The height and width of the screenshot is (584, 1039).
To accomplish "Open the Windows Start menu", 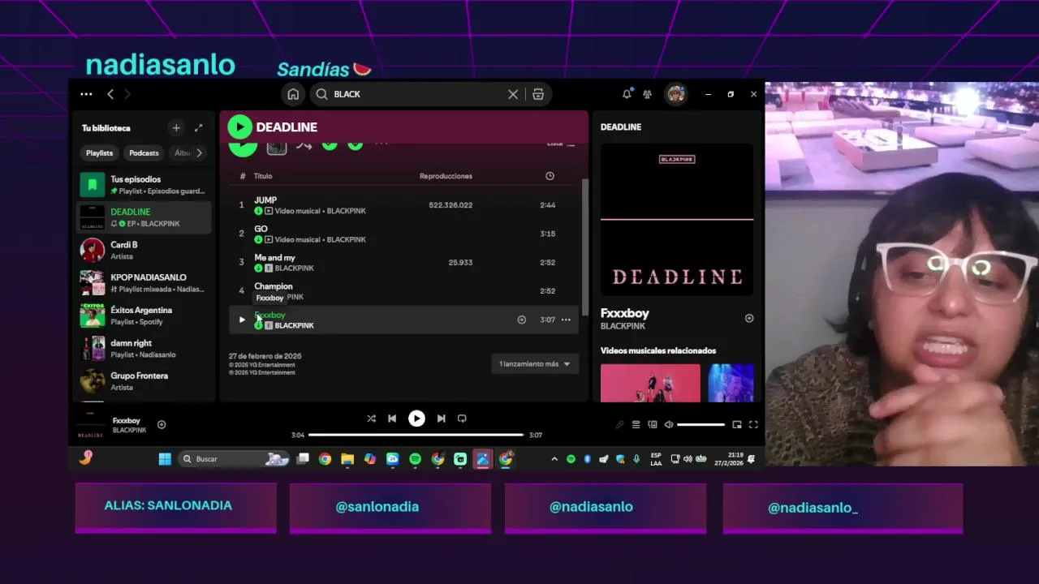I will [165, 459].
